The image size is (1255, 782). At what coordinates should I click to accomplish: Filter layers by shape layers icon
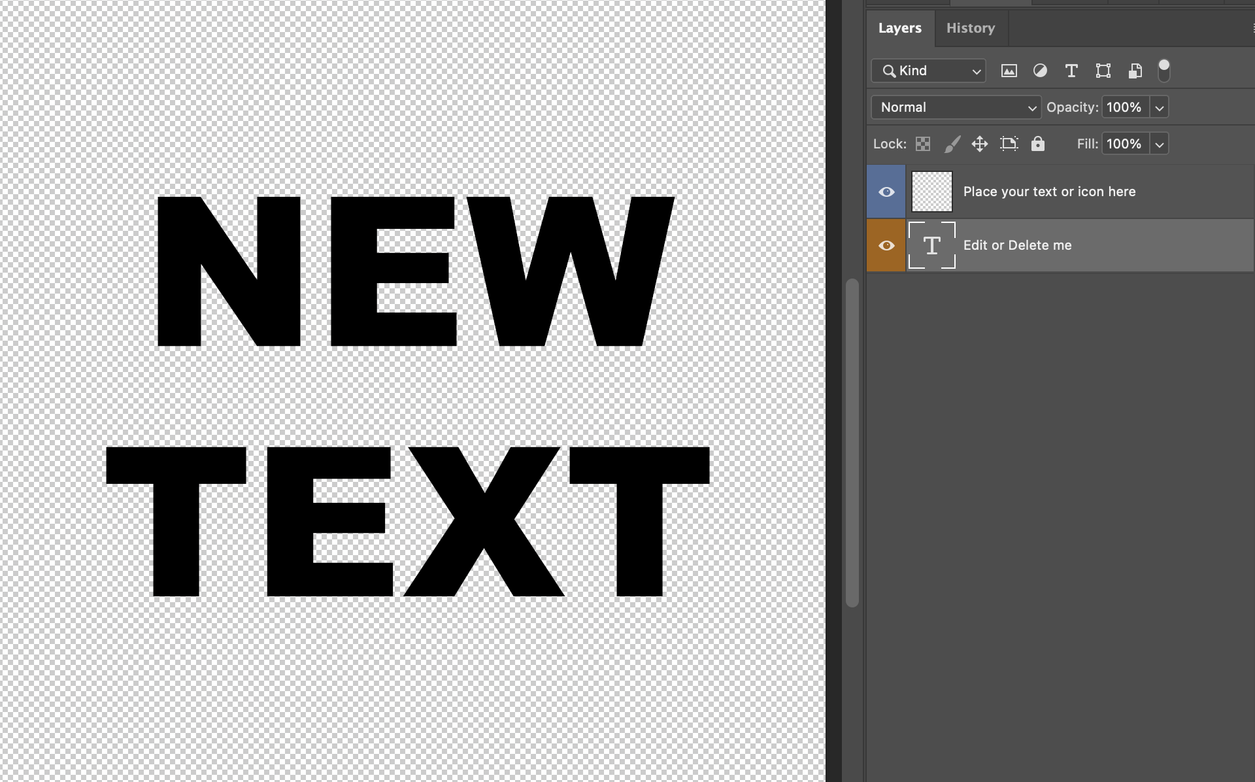tap(1103, 71)
